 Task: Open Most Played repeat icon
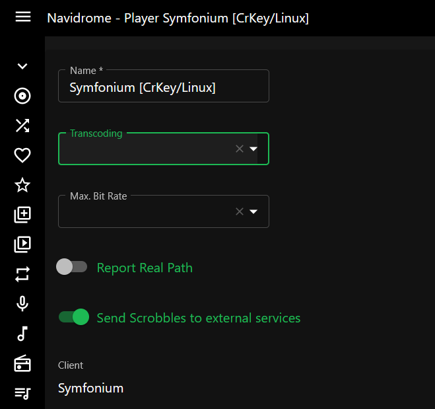(22, 274)
